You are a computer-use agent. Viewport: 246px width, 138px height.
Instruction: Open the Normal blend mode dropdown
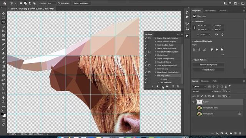click(x=203, y=91)
